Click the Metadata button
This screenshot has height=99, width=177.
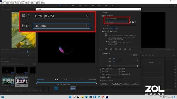(104, 84)
